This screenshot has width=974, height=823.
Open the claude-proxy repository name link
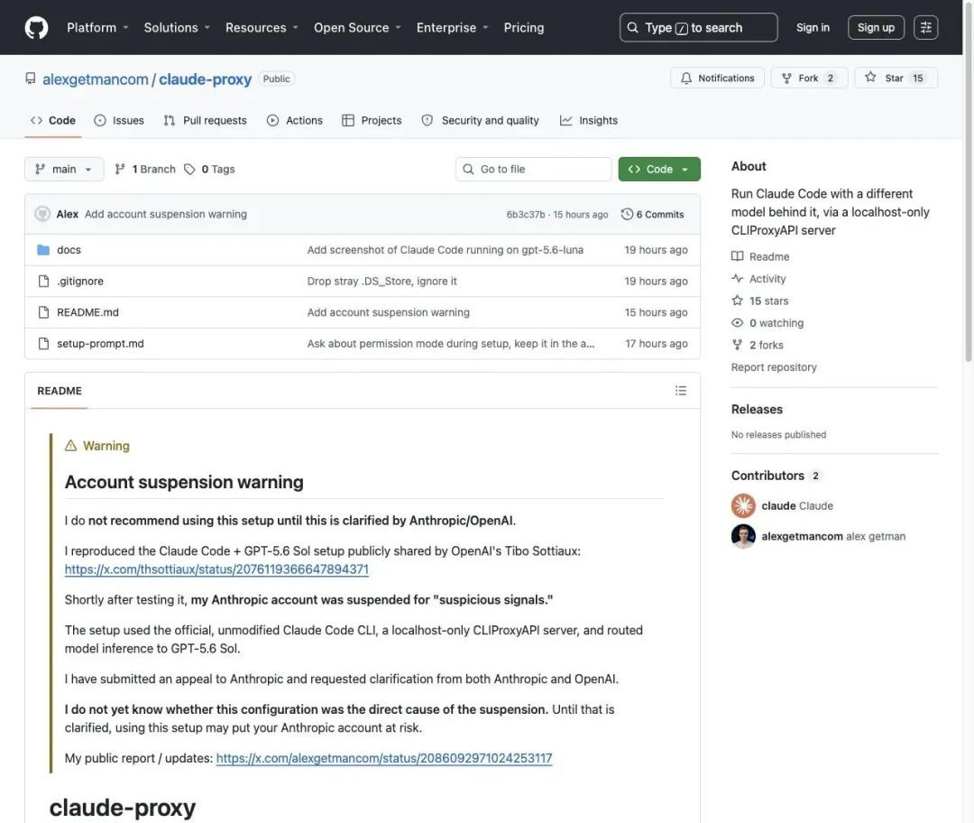(x=205, y=79)
